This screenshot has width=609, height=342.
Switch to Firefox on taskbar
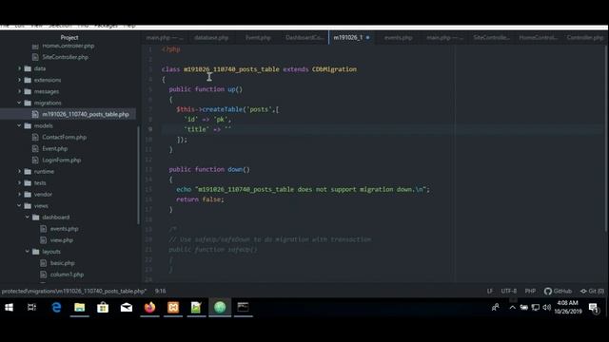tap(149, 308)
